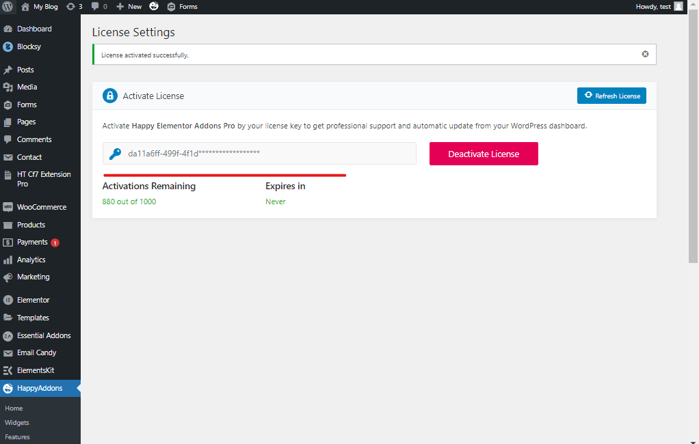Screen dimensions: 699x444
Task: Click the Never expiry value
Action: coord(276,202)
